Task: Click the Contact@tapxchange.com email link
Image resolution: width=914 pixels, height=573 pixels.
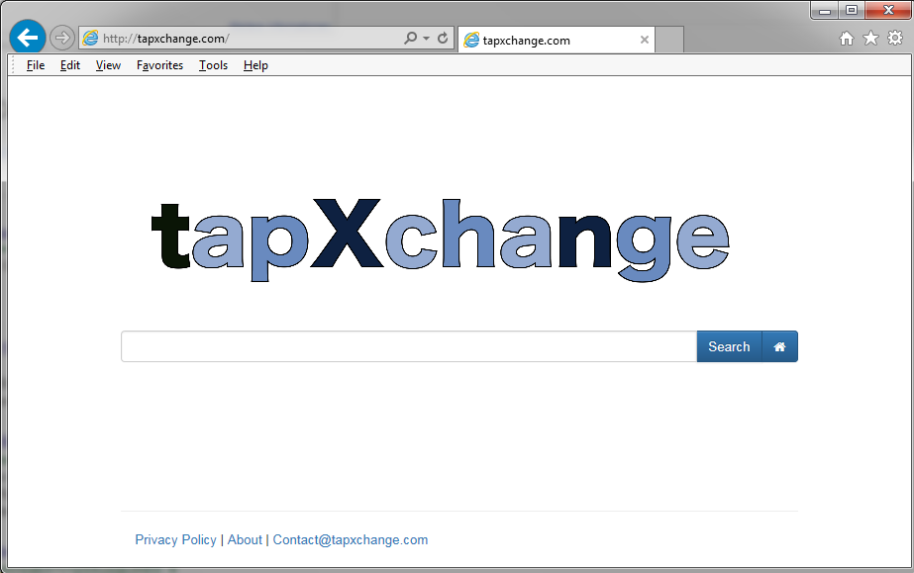Action: [x=351, y=539]
